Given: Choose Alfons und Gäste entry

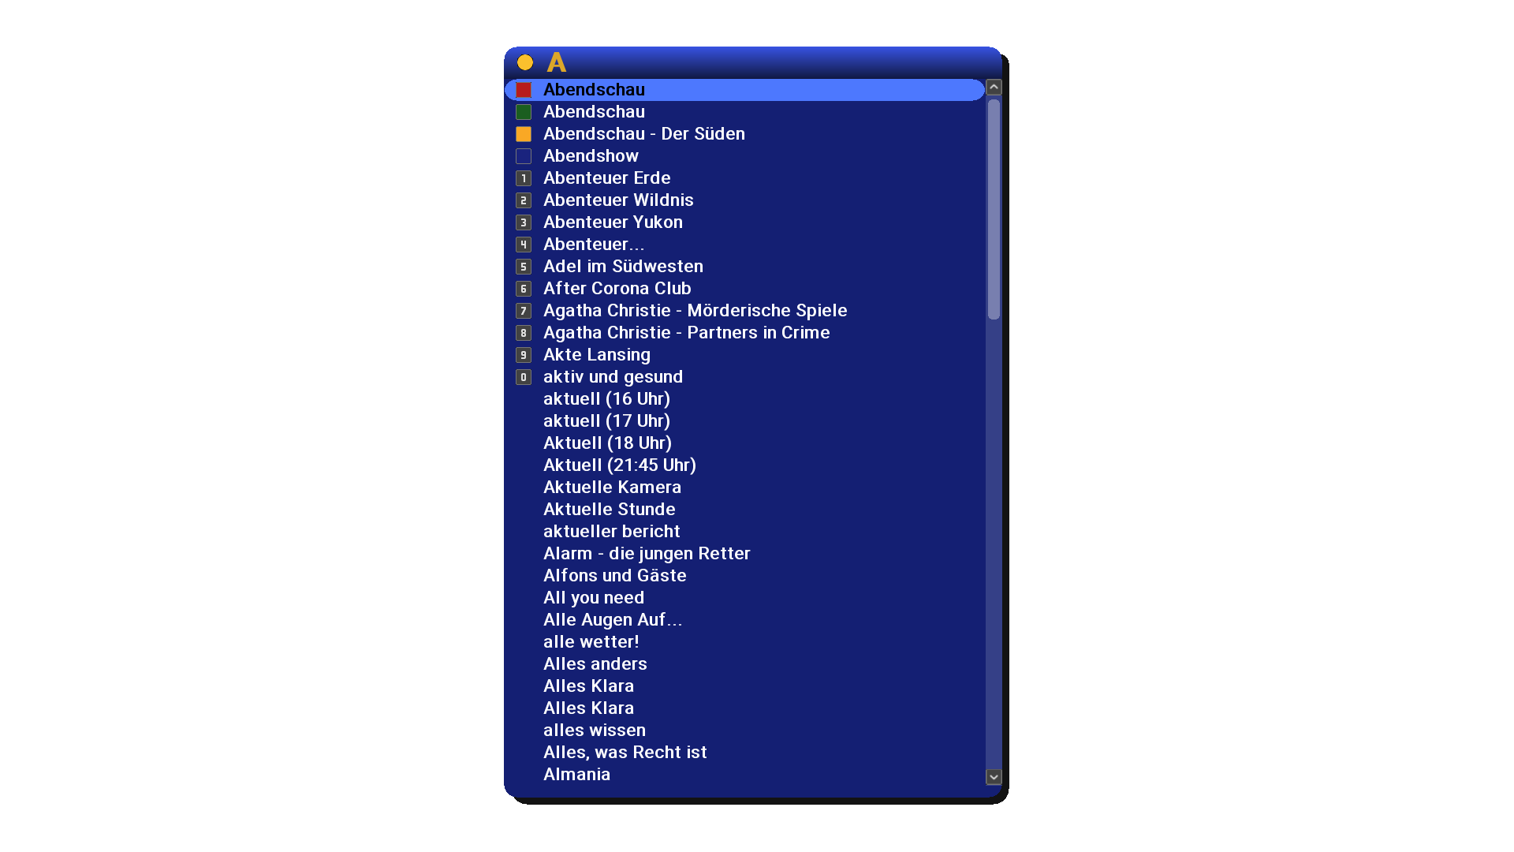Looking at the screenshot, I should point(614,576).
